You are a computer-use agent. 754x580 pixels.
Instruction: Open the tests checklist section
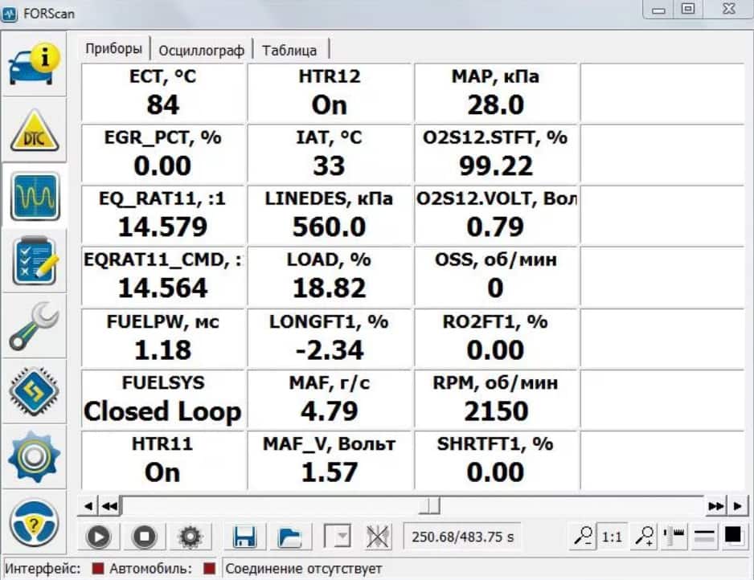pyautogui.click(x=34, y=262)
